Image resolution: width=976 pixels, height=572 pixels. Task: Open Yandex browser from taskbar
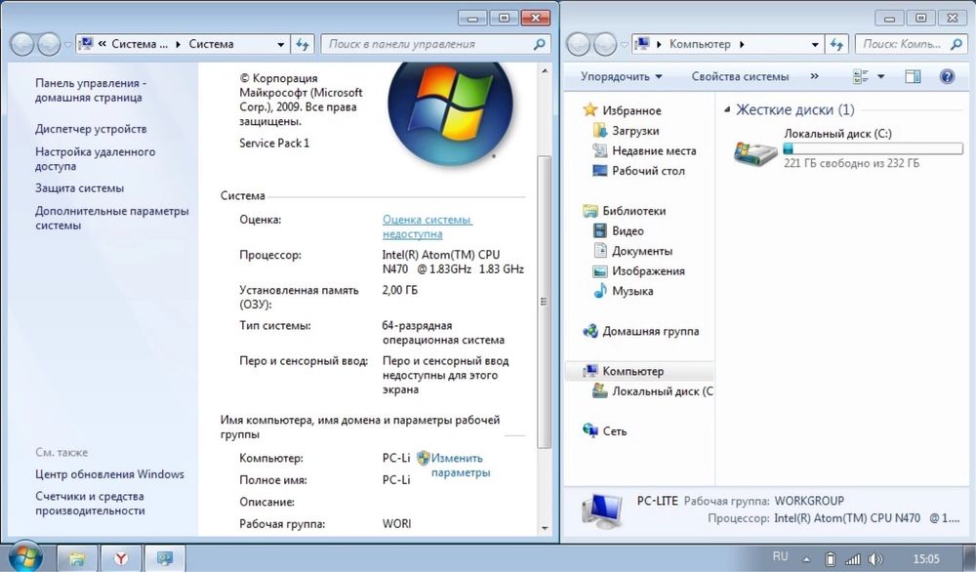click(x=120, y=558)
